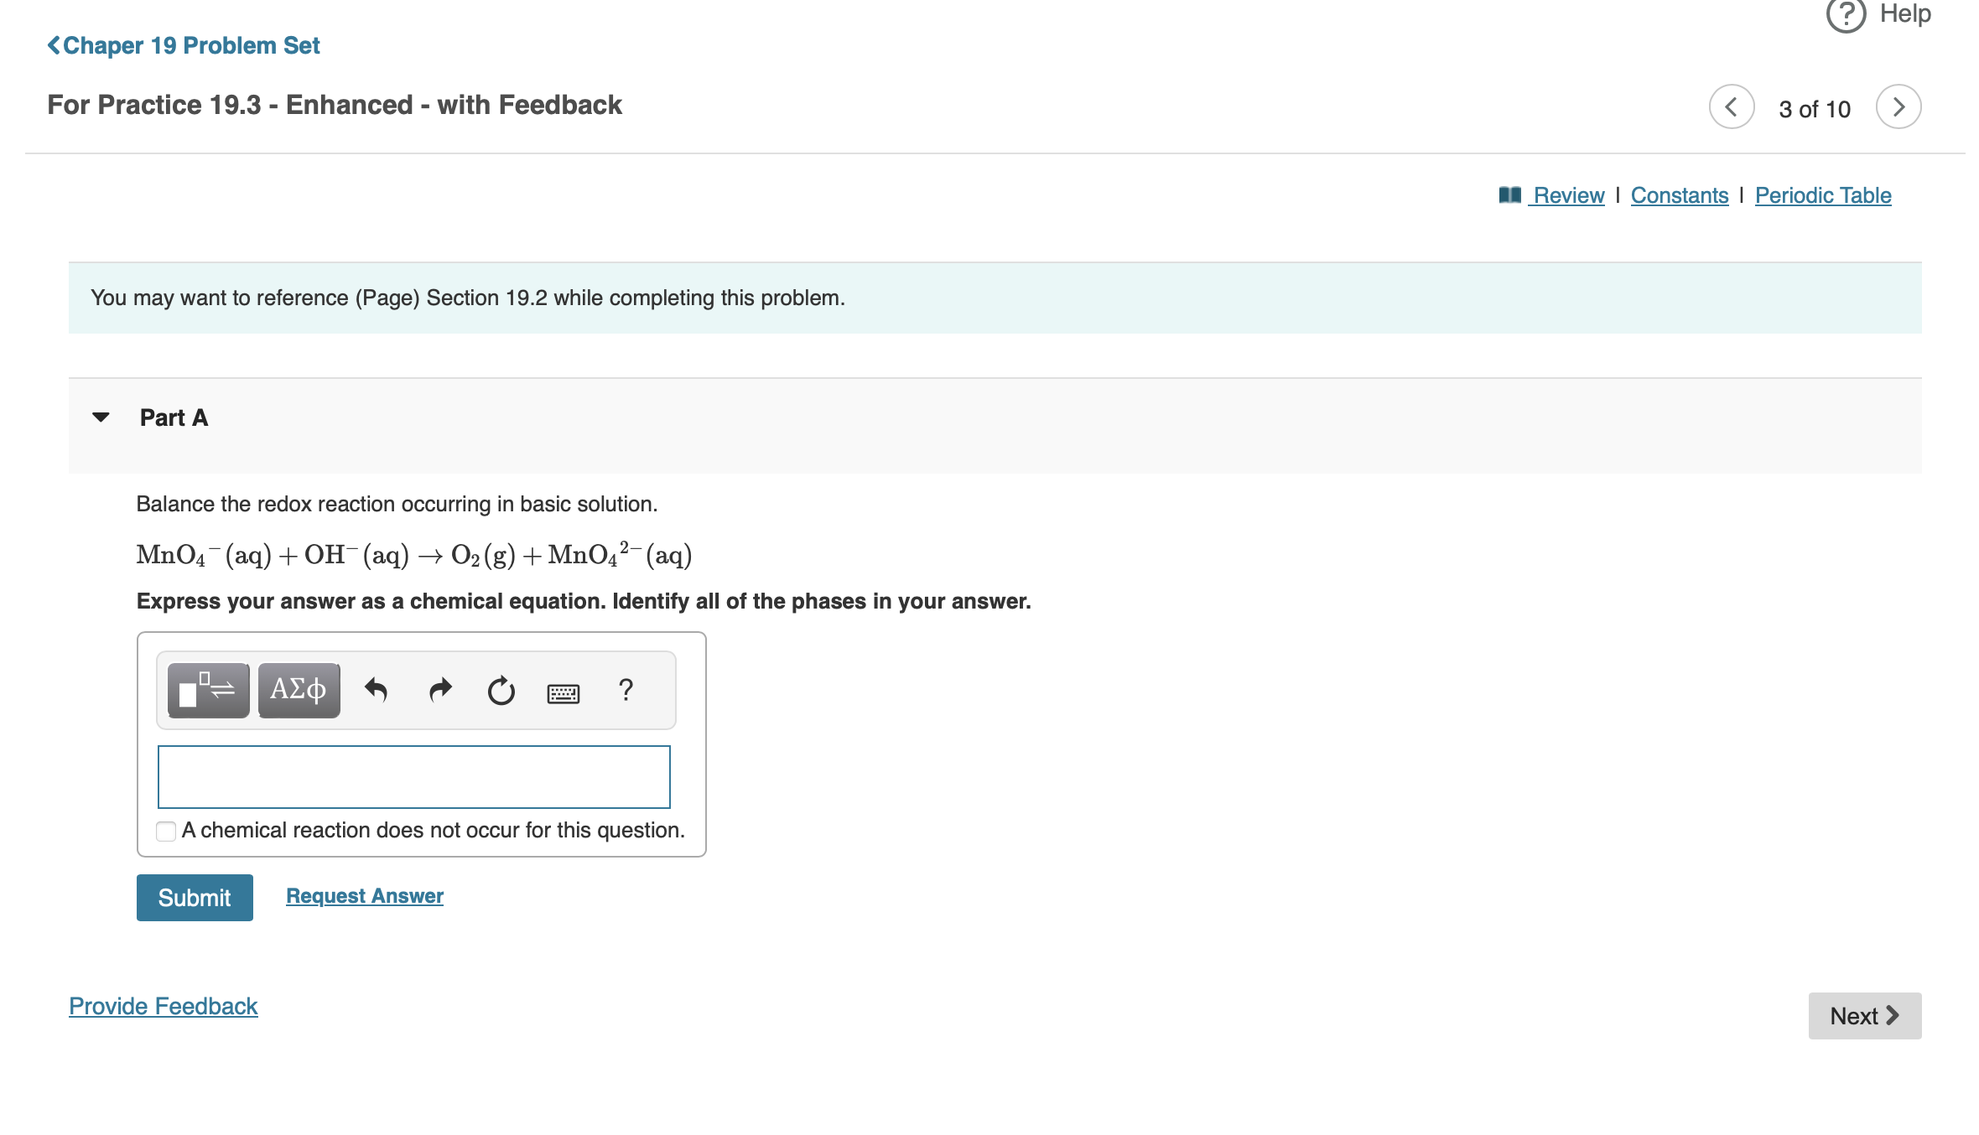Open keyboard shortcuts icon

tap(563, 693)
